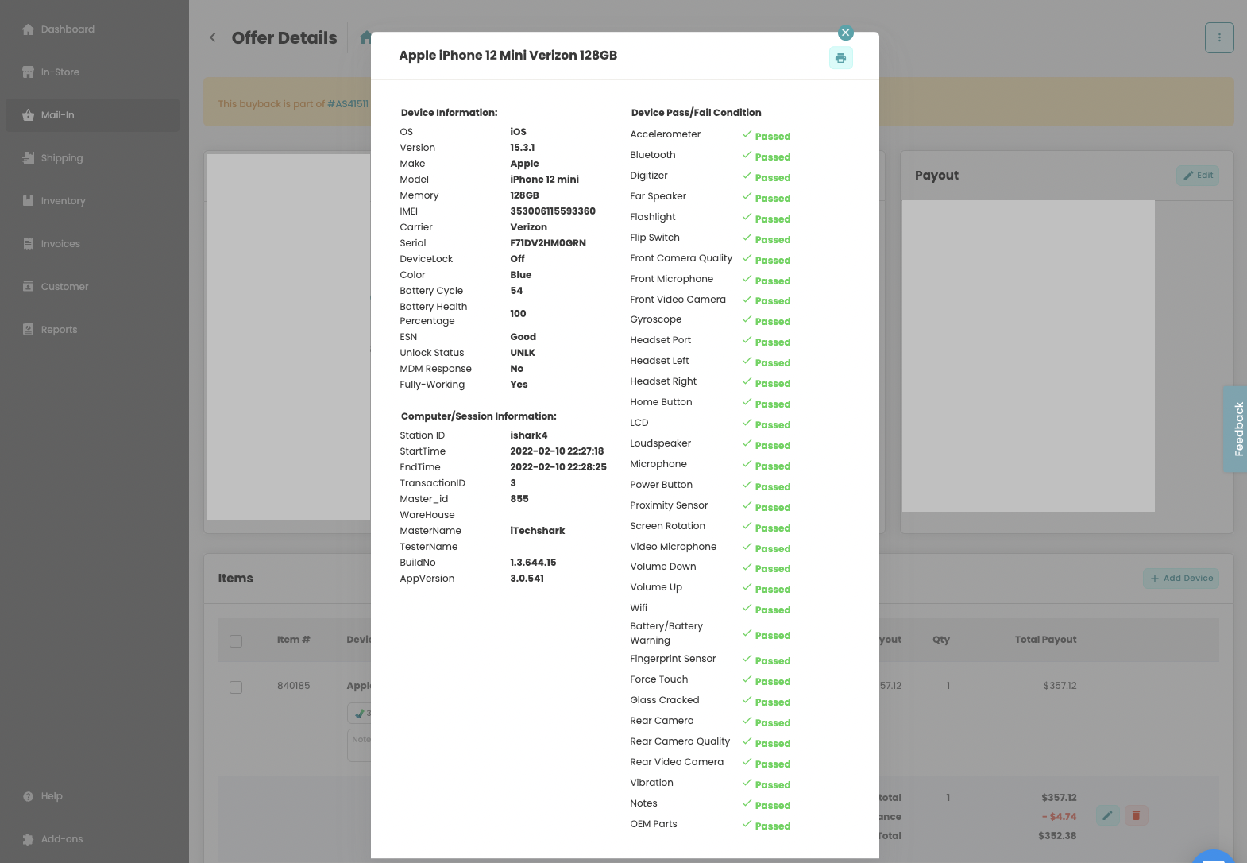Click Add Device button
The image size is (1247, 863).
tap(1181, 579)
